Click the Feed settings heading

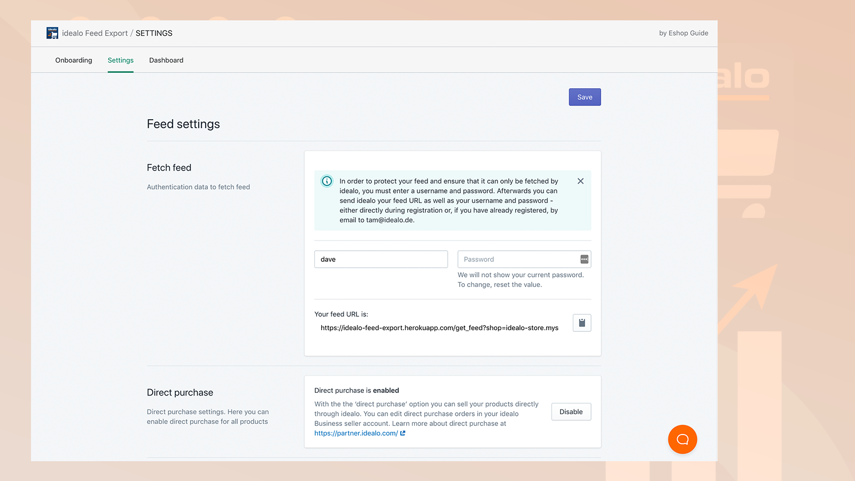183,124
